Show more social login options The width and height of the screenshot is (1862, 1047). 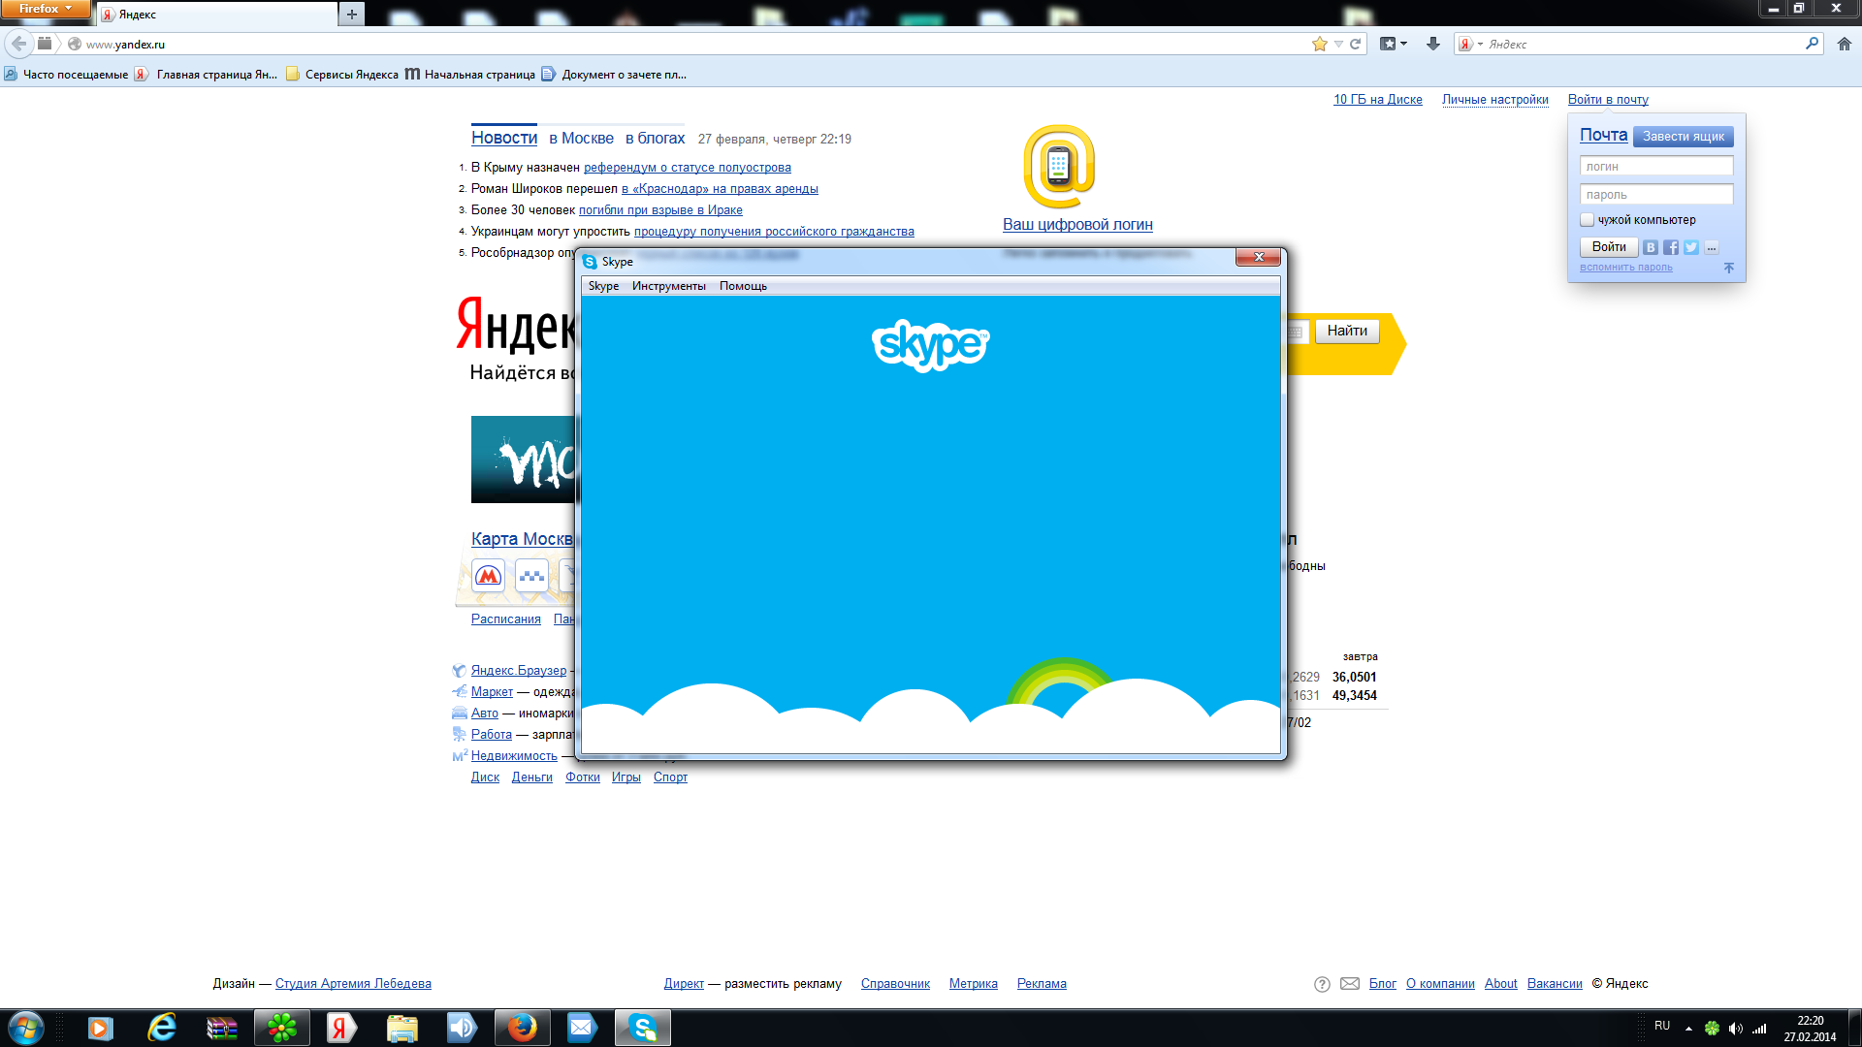pos(1711,248)
